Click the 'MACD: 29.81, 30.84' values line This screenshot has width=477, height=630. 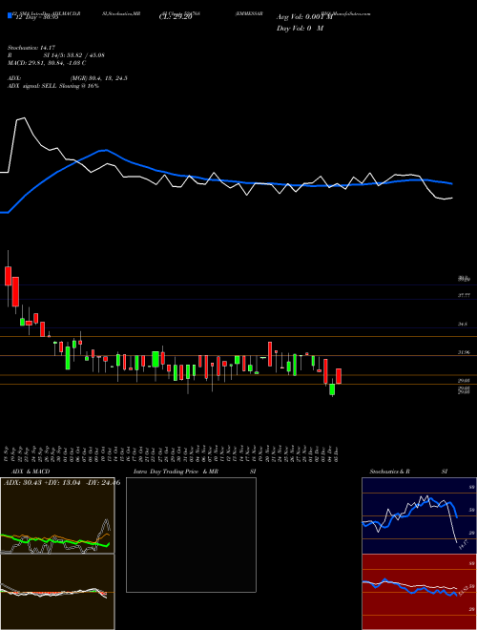pos(47,63)
